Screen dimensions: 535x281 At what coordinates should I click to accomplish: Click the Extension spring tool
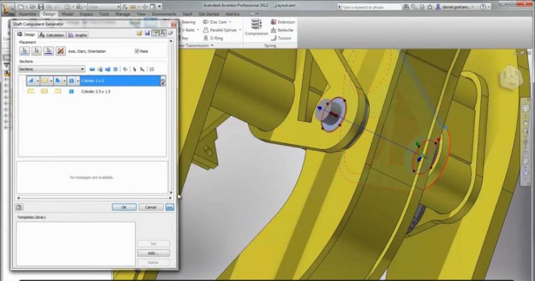[283, 22]
